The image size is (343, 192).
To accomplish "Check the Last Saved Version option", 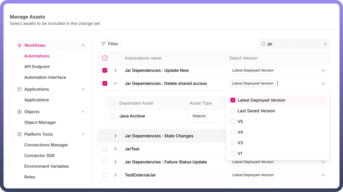I will [x=233, y=111].
